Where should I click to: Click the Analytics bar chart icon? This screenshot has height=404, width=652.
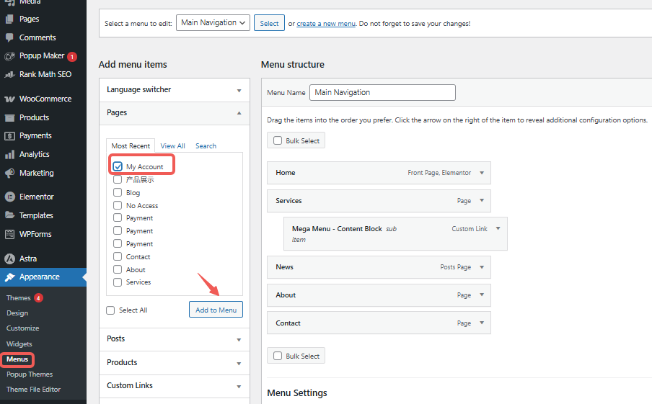click(9, 154)
